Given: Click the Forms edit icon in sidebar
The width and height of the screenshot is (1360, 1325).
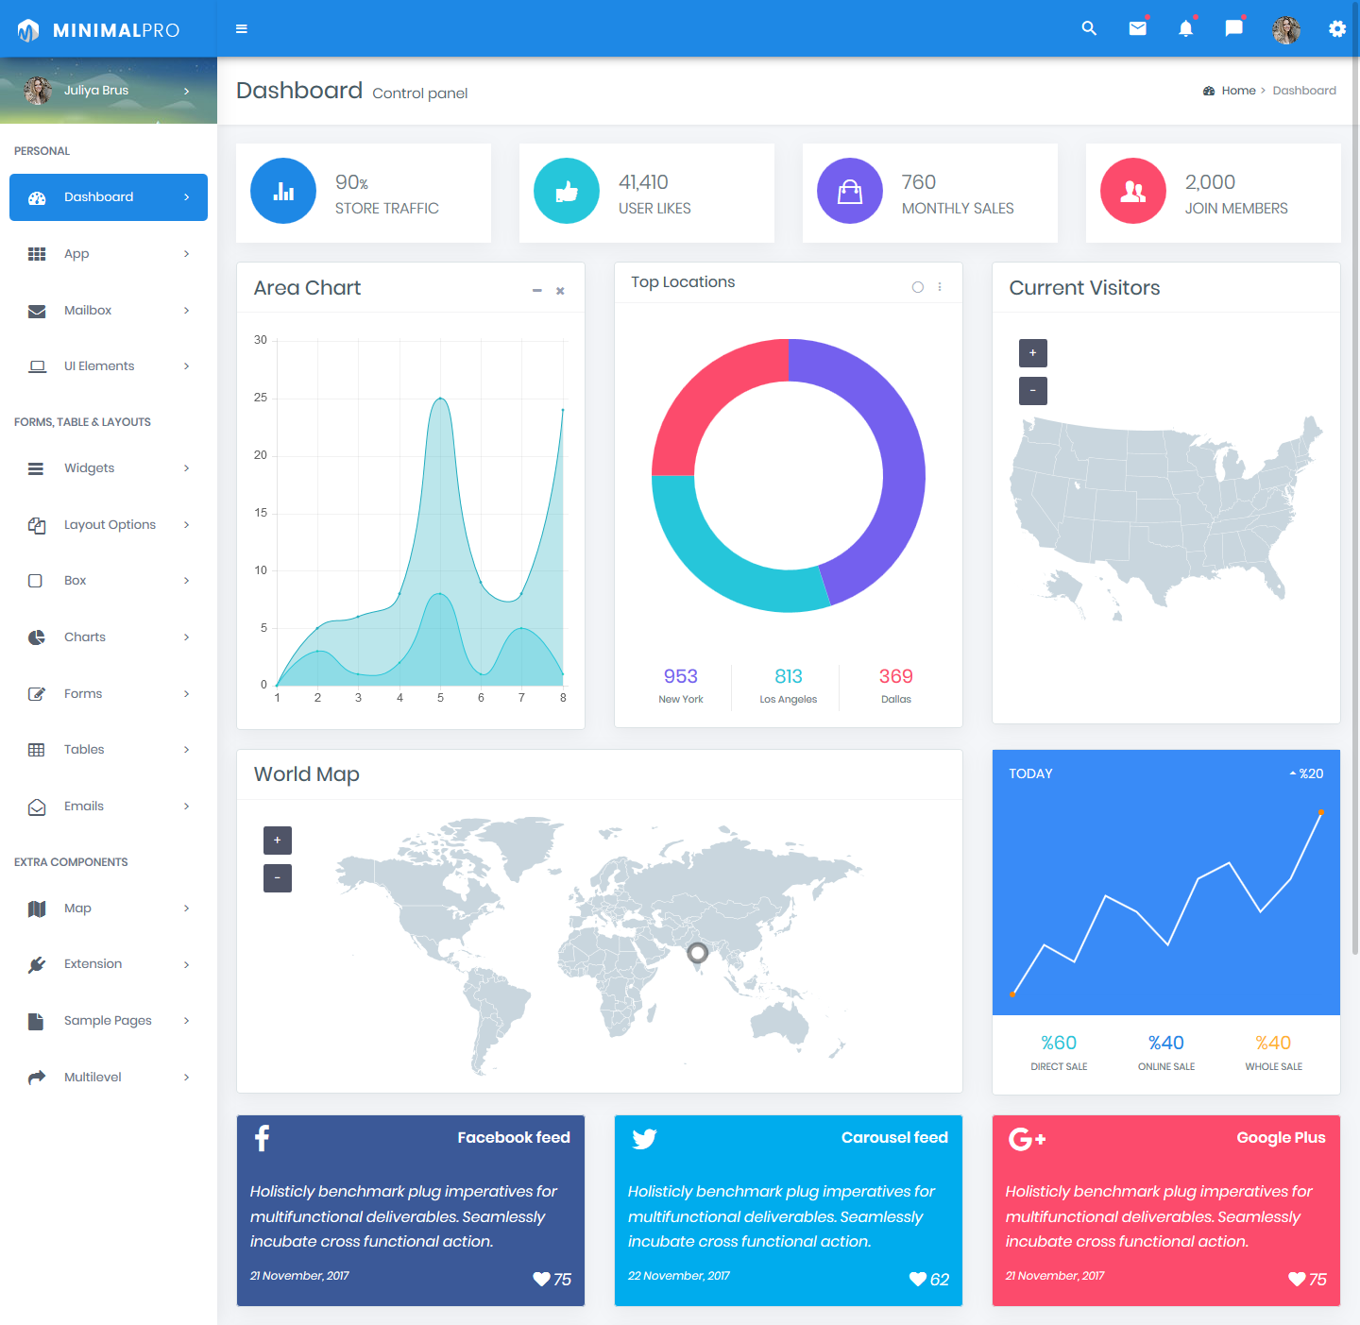Looking at the screenshot, I should tap(37, 694).
